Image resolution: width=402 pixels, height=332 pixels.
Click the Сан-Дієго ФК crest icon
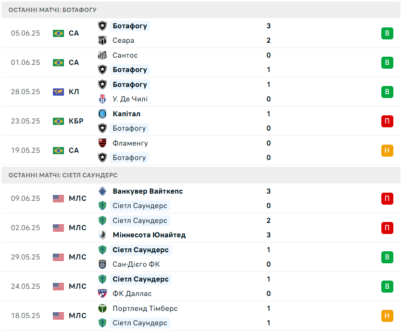pyautogui.click(x=102, y=264)
